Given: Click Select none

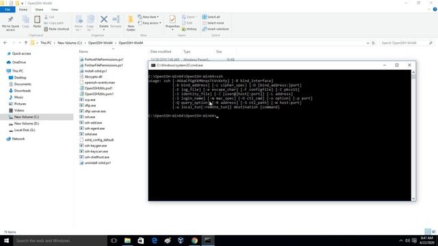Looking at the screenshot, I should 213,23.
